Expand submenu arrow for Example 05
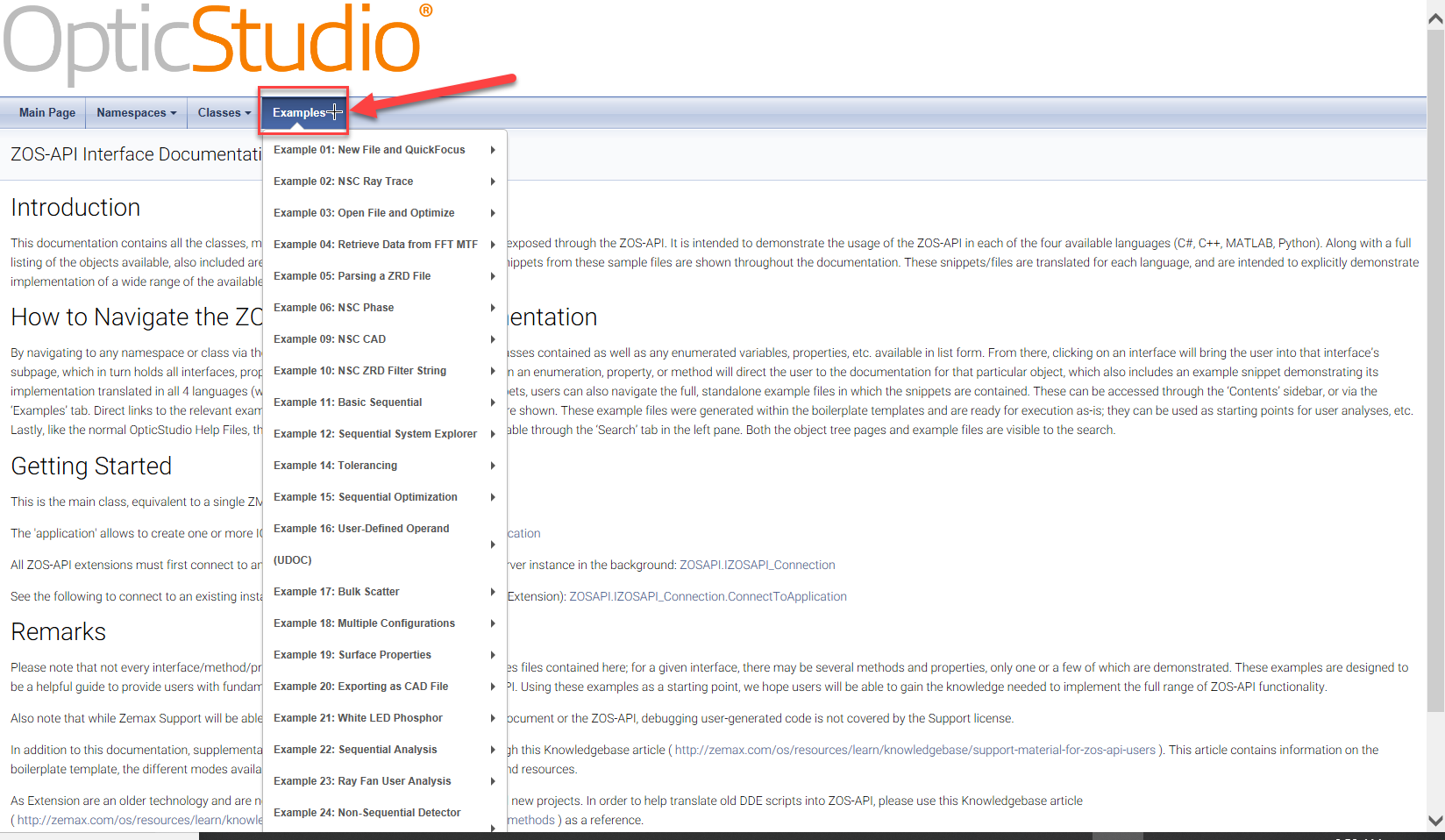The width and height of the screenshot is (1445, 840). [493, 276]
